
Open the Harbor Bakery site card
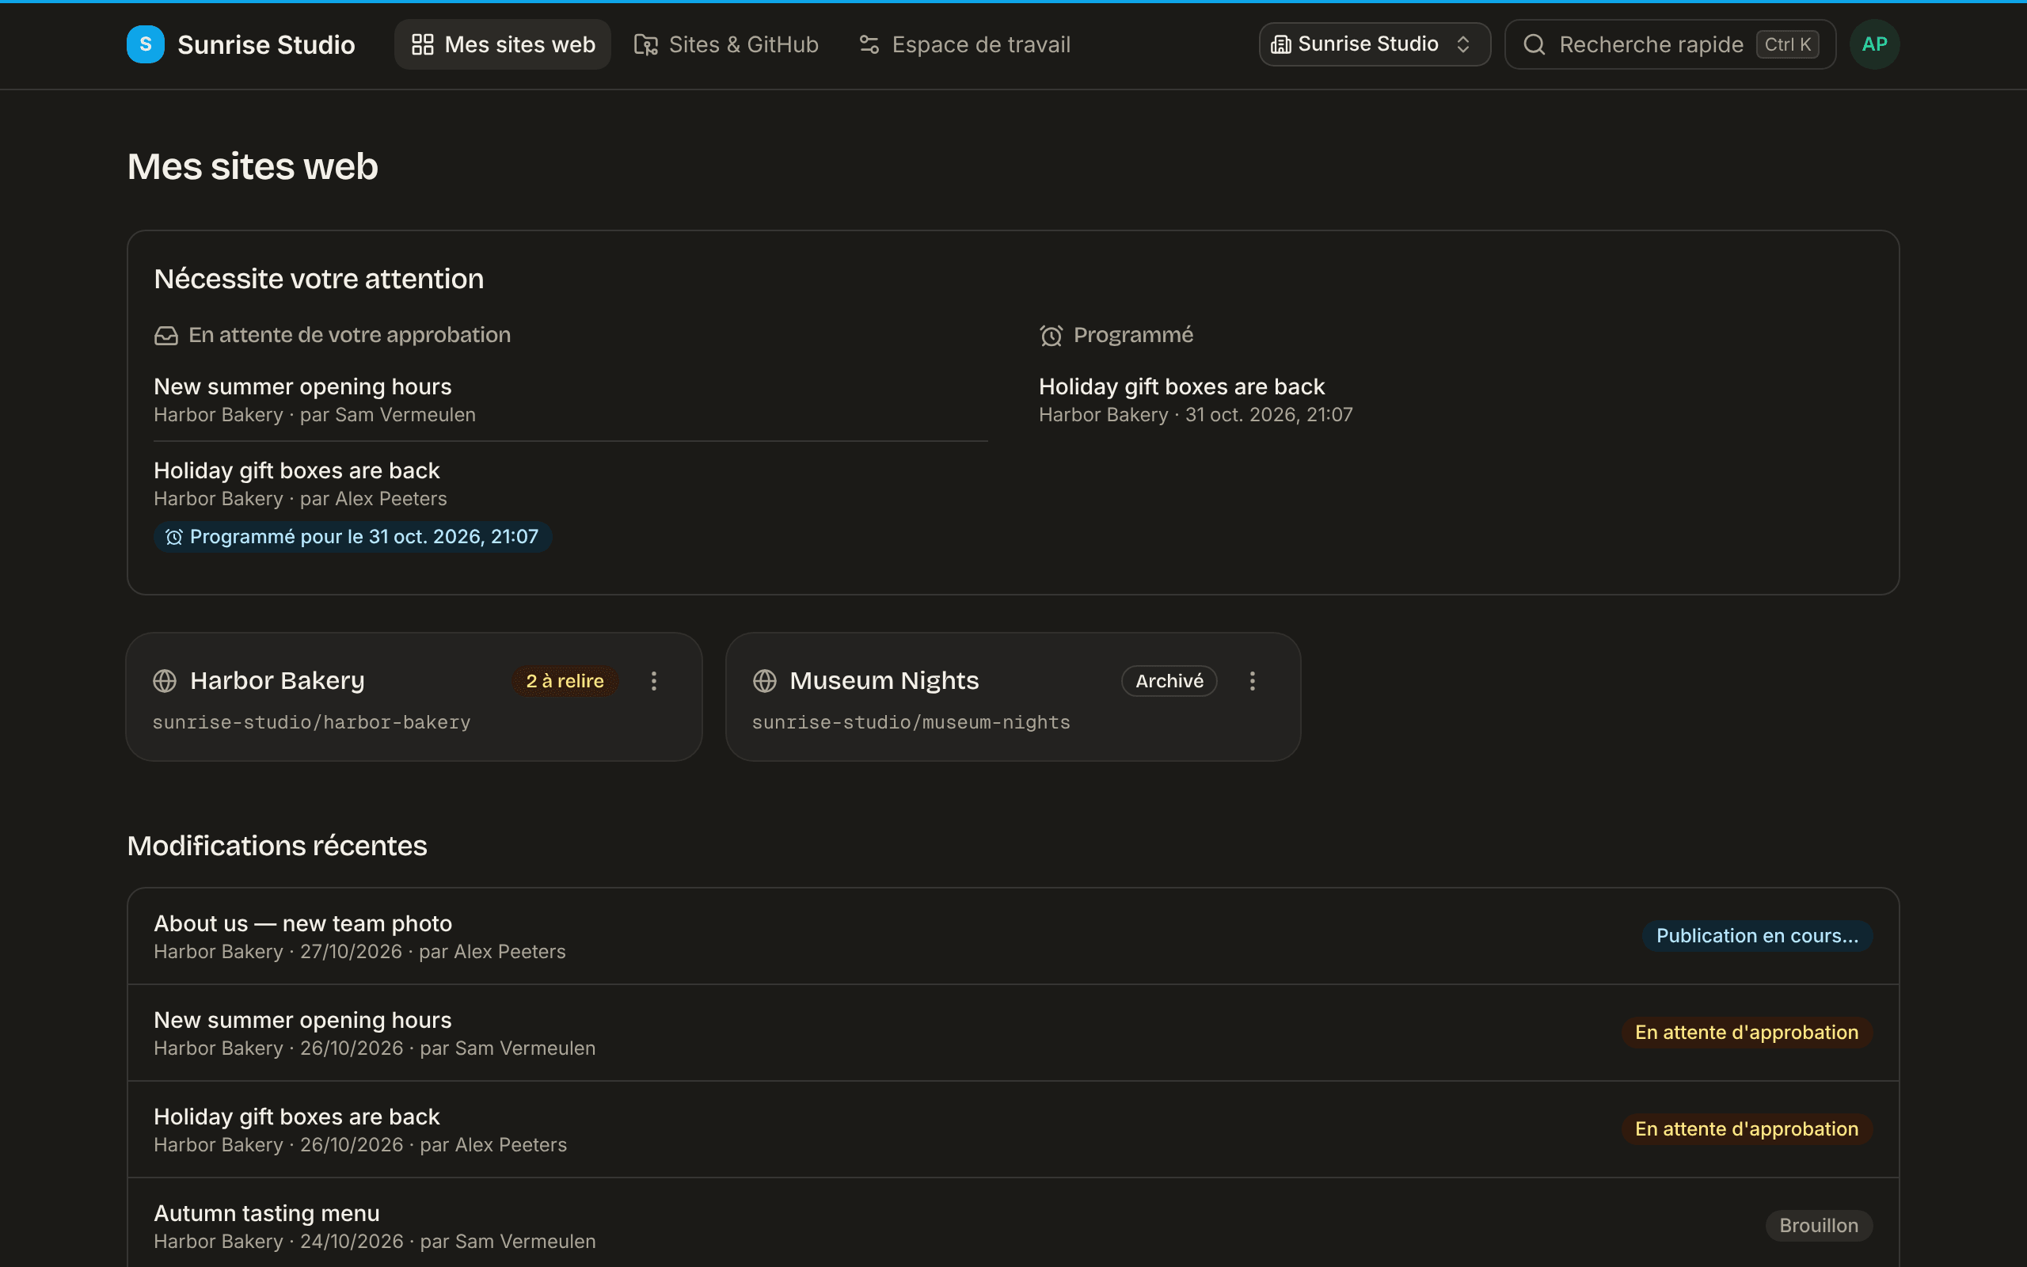click(x=414, y=697)
